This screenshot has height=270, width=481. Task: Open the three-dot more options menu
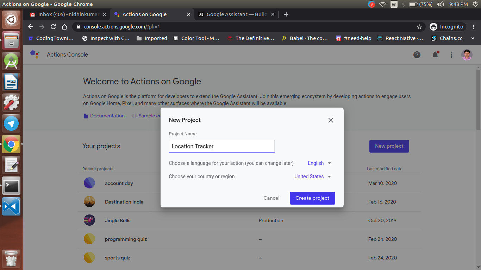click(451, 55)
